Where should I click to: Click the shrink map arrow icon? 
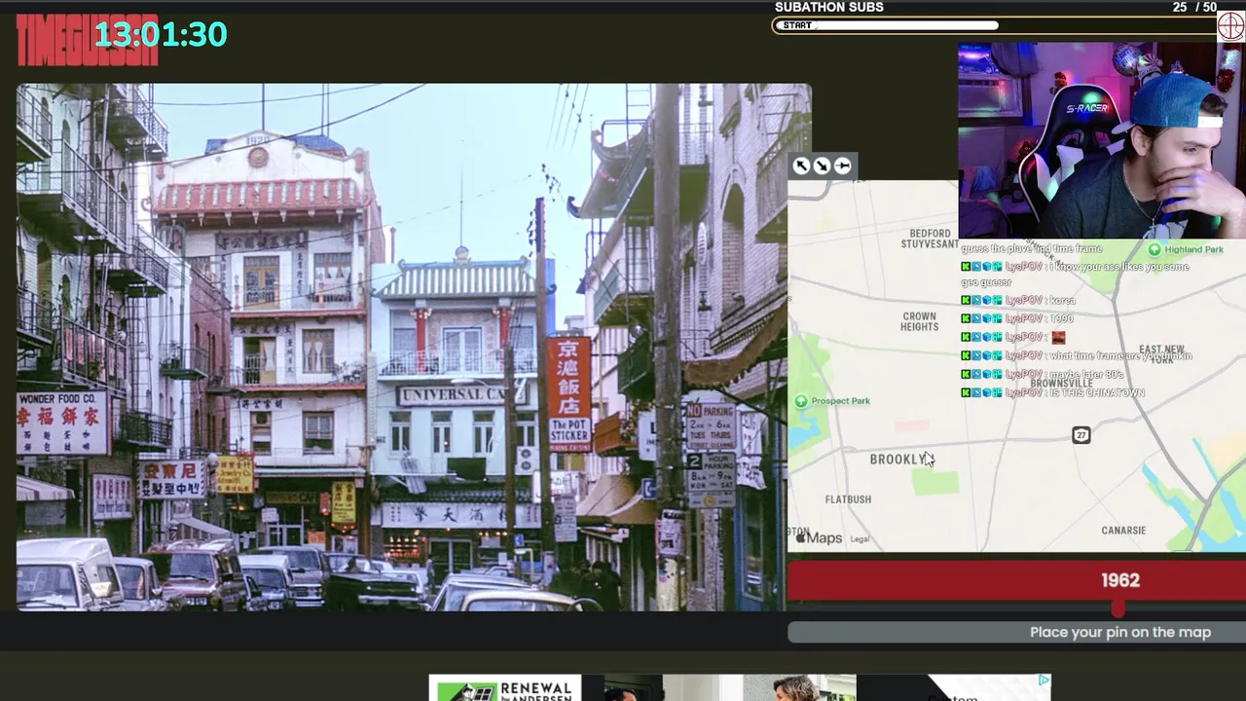click(822, 166)
